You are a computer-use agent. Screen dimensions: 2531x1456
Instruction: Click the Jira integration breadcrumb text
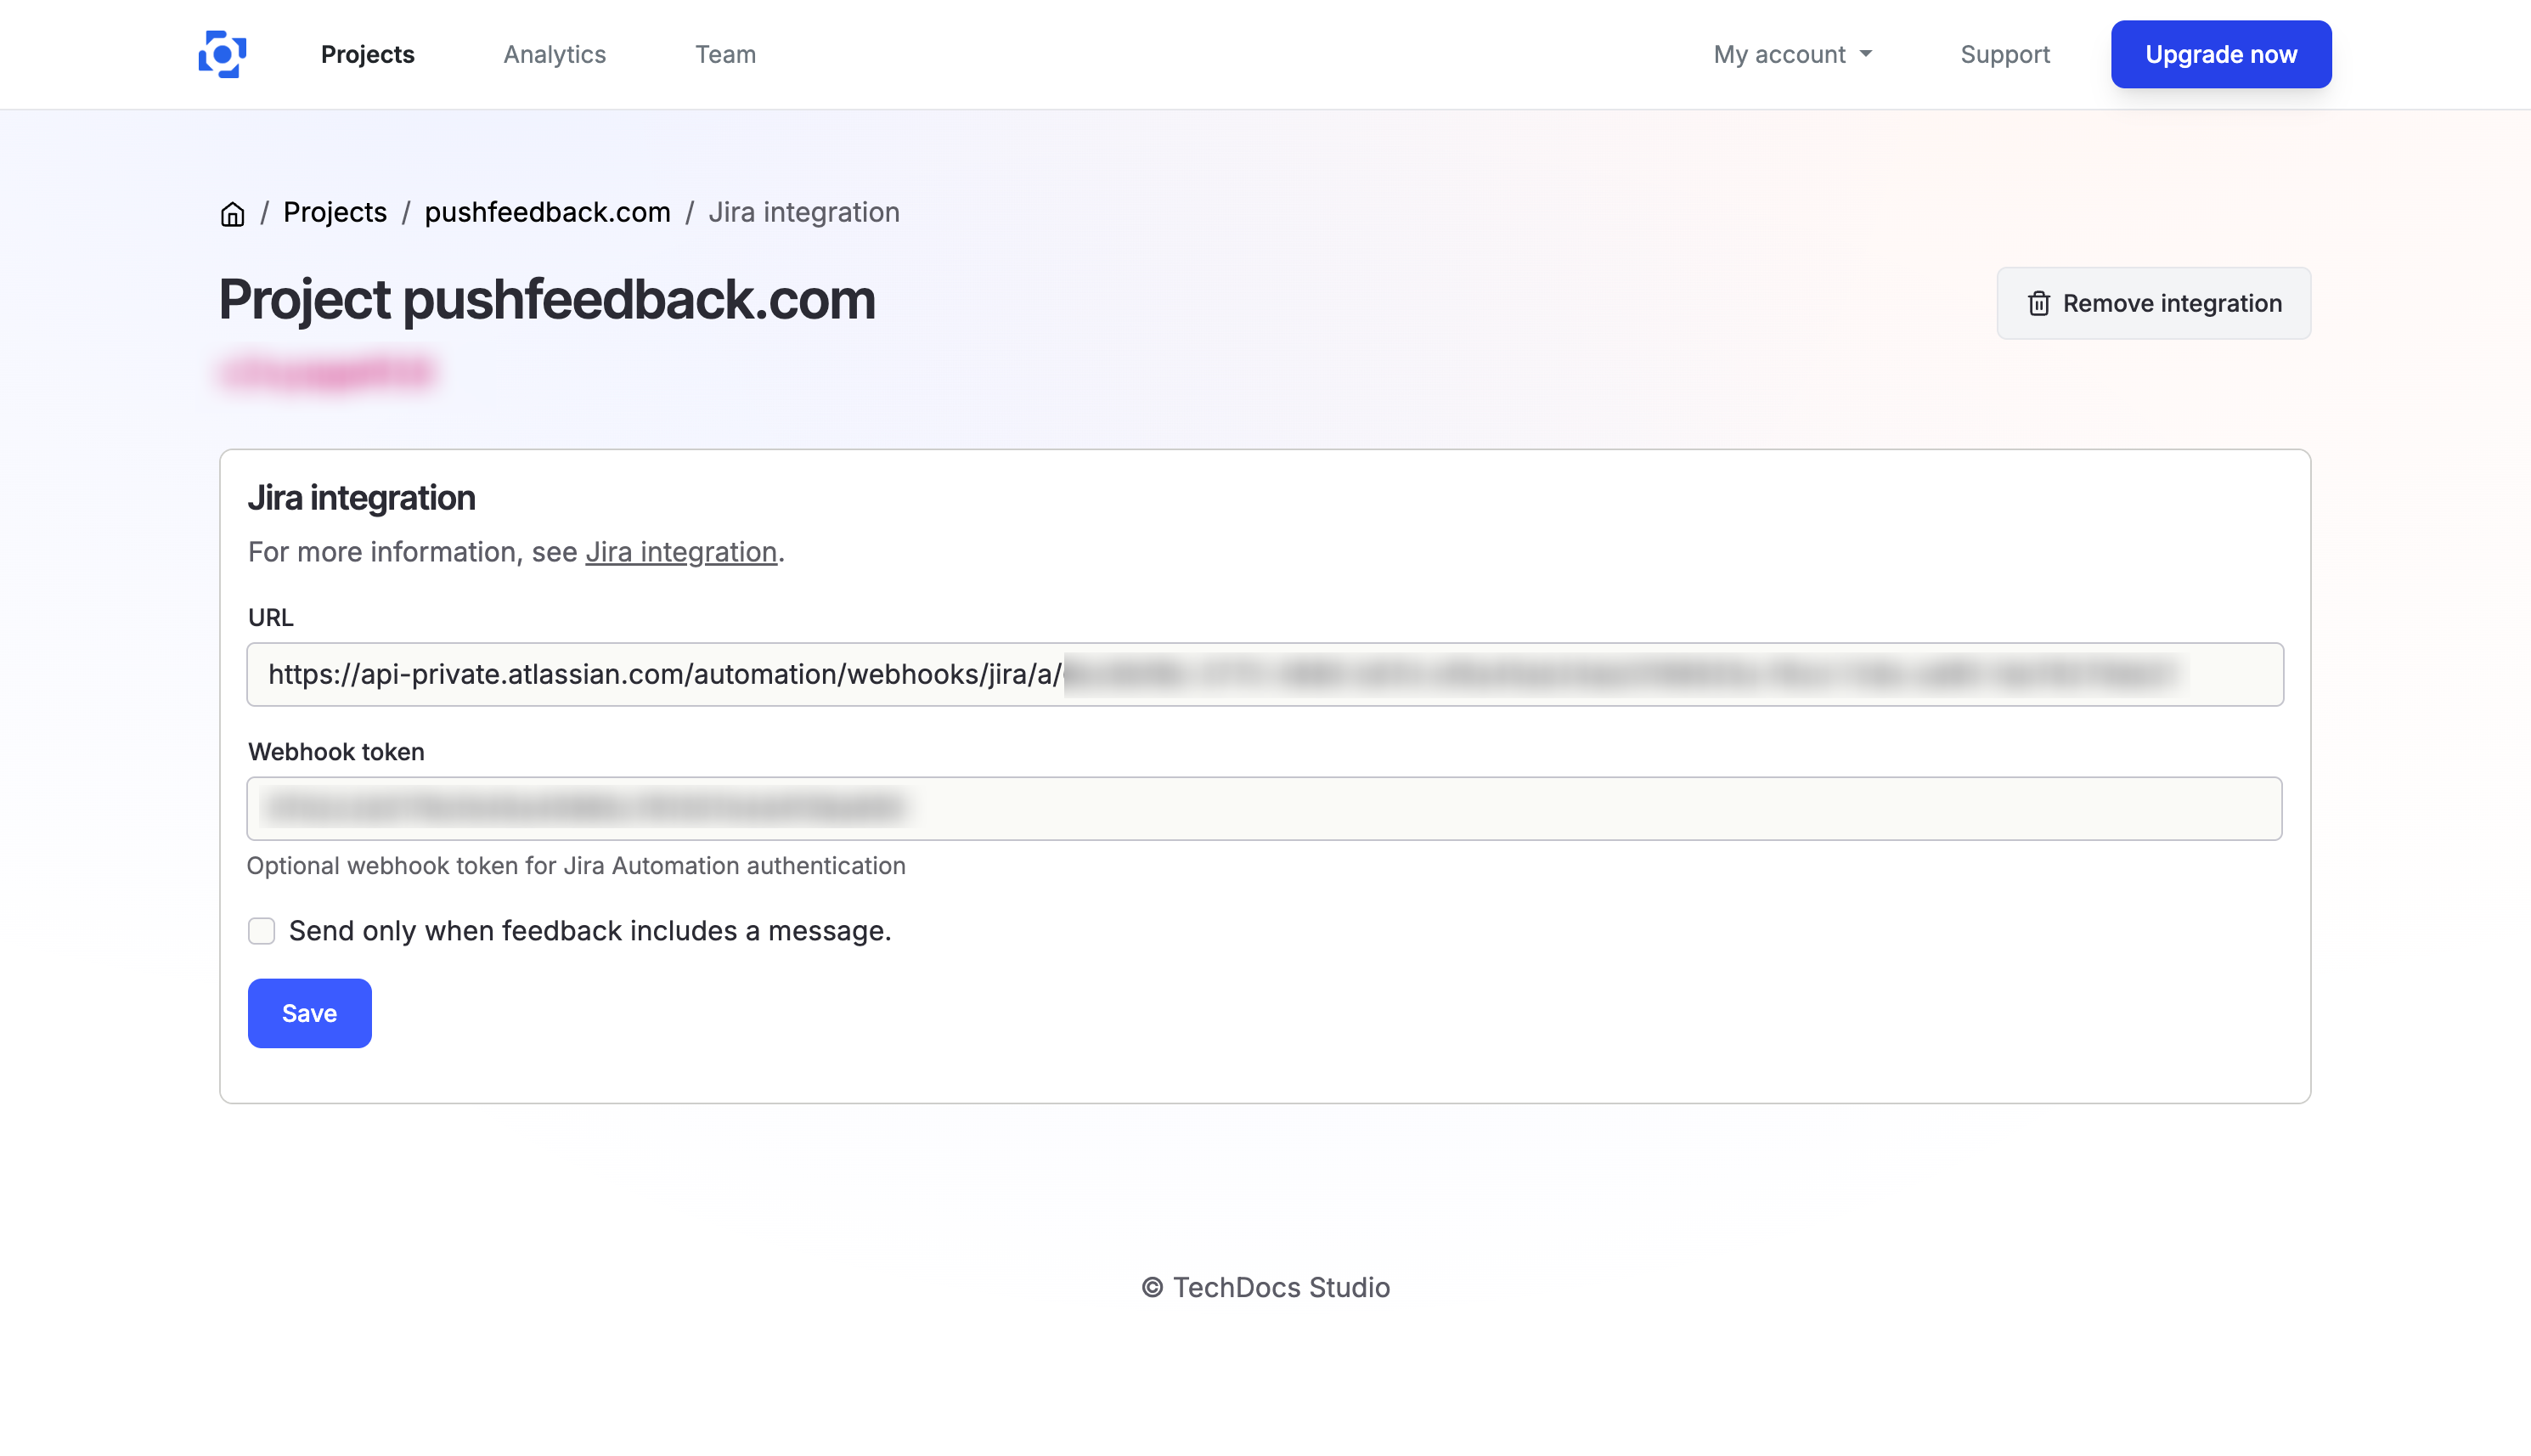coord(803,212)
